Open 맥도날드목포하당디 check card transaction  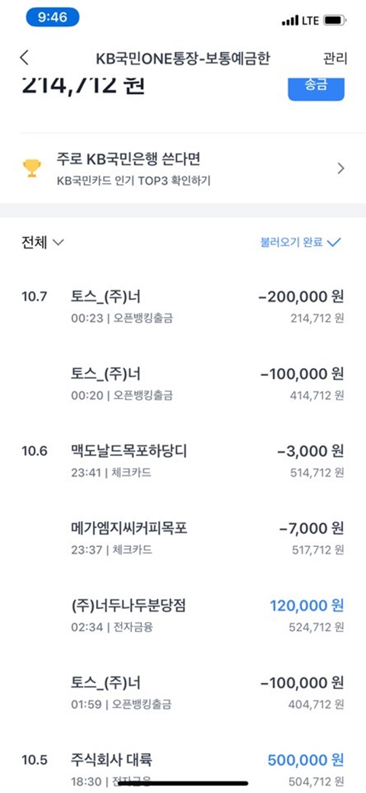[x=183, y=461]
